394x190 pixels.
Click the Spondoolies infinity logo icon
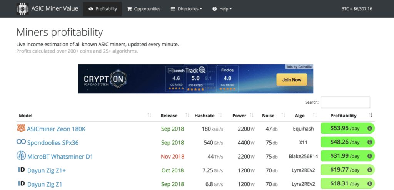point(21,142)
